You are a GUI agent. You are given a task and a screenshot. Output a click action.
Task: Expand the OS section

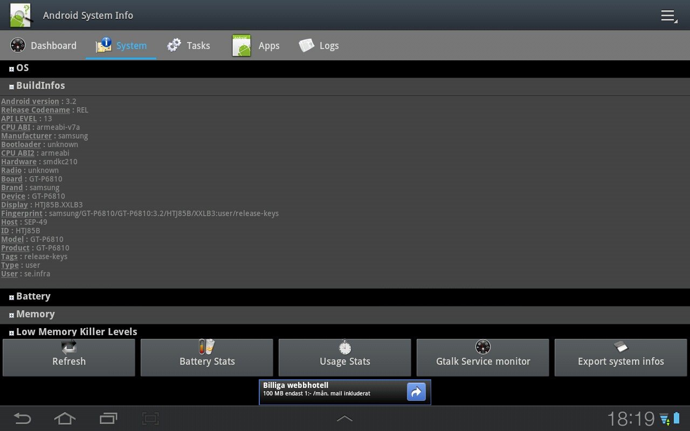pyautogui.click(x=345, y=68)
